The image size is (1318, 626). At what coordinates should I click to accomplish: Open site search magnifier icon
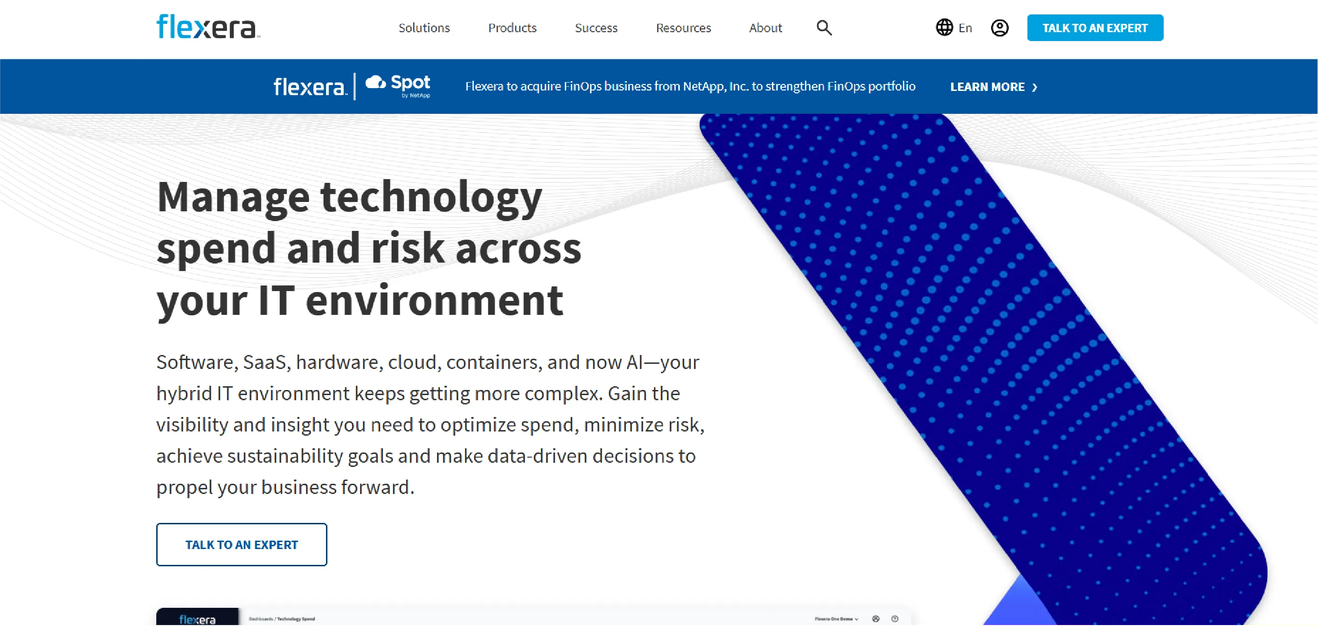coord(824,28)
